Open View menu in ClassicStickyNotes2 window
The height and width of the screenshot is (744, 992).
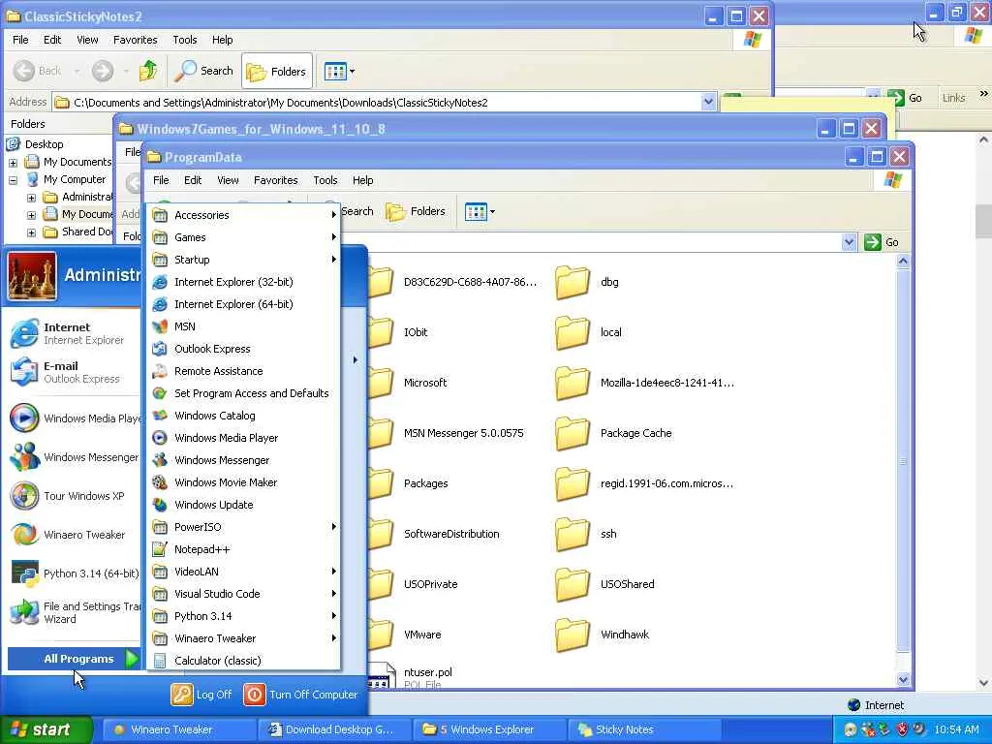tap(87, 40)
